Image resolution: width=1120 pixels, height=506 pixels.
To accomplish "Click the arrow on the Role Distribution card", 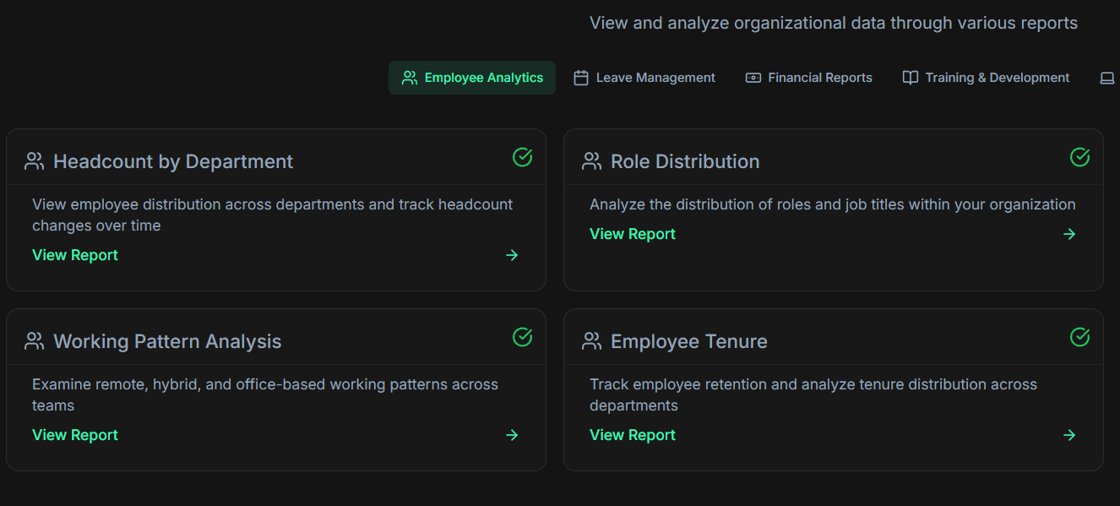I will [1069, 234].
